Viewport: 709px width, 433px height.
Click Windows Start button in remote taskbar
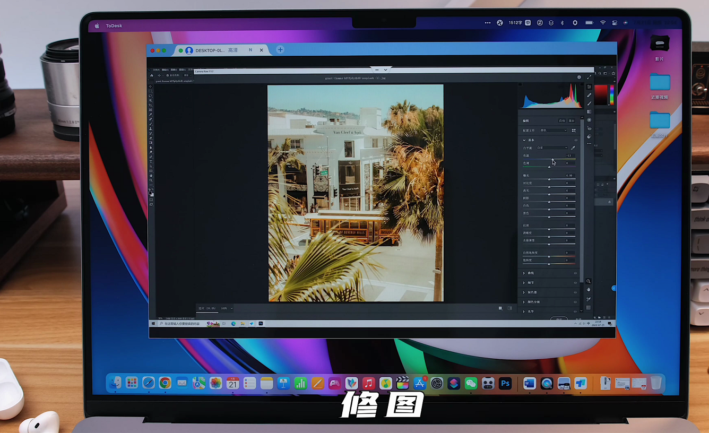point(153,324)
